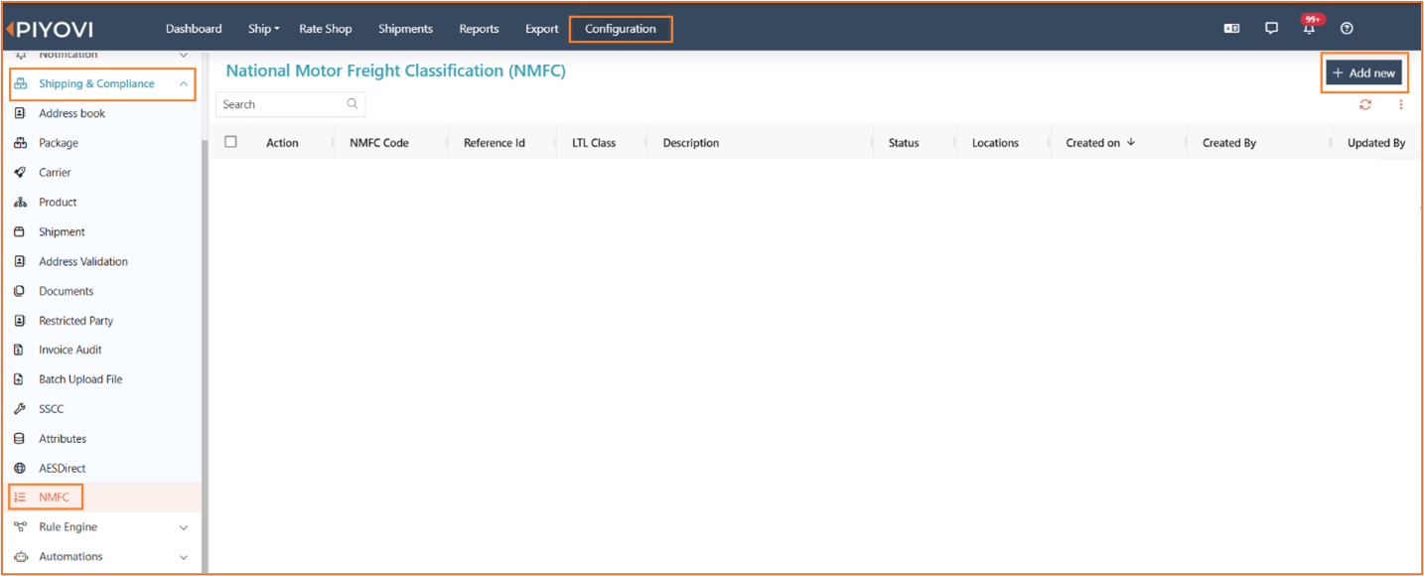
Task: Click the Address book sidebar icon
Action: (x=20, y=113)
